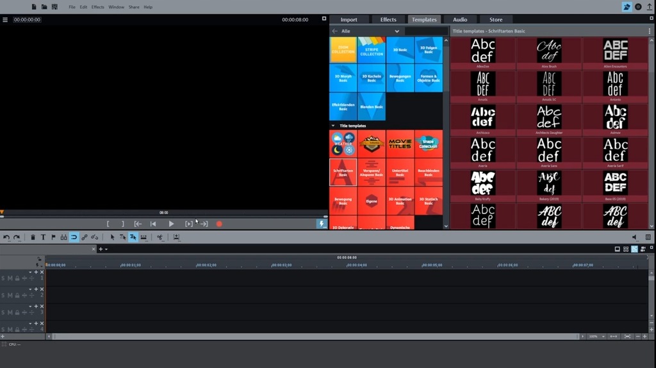This screenshot has height=368, width=656.
Task: Click the unlink objects icon
Action: [95, 237]
